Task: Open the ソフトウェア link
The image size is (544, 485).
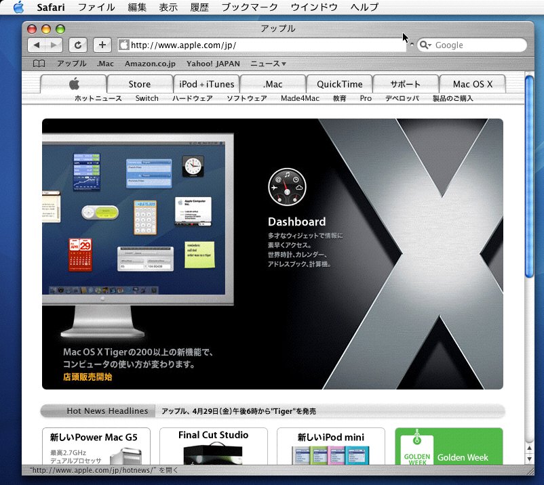Action: click(x=247, y=98)
